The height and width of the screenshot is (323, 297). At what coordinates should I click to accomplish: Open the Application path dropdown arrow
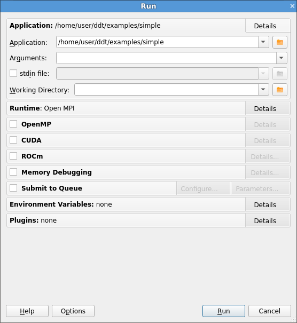[263, 42]
